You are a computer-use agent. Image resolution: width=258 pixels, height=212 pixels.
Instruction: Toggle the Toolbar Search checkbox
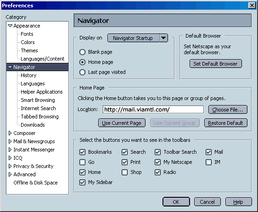click(157, 152)
